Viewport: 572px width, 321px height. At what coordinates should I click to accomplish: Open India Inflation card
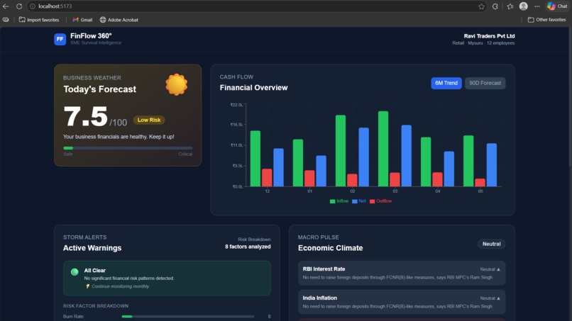(402, 302)
